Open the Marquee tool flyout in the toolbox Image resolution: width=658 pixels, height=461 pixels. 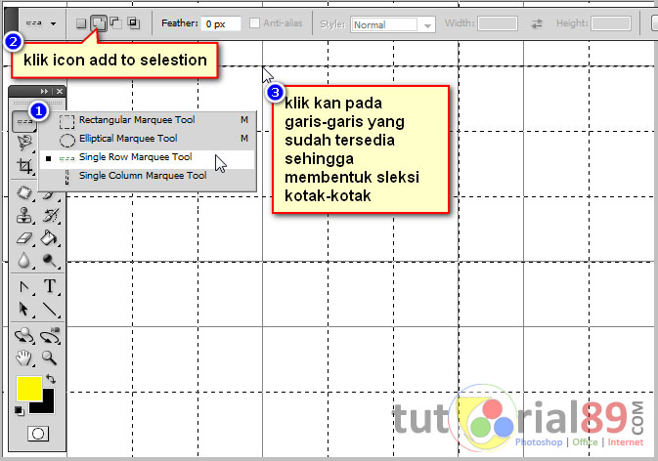pyautogui.click(x=25, y=121)
